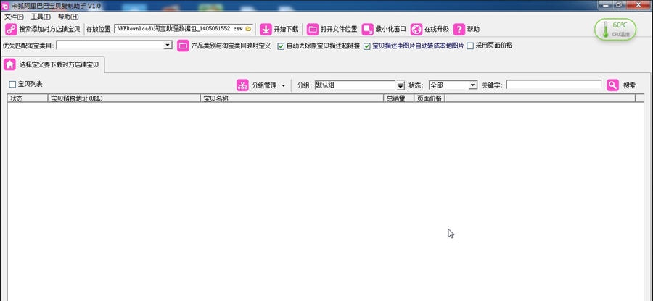
Task: Click the 搜索 button text beside keyword field
Action: pyautogui.click(x=629, y=85)
